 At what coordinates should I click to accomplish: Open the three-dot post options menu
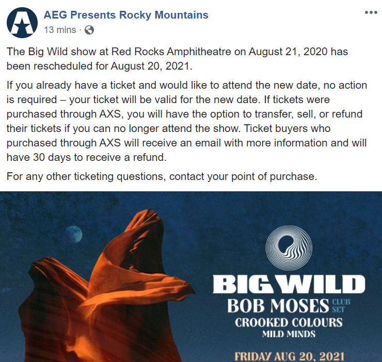[x=371, y=12]
